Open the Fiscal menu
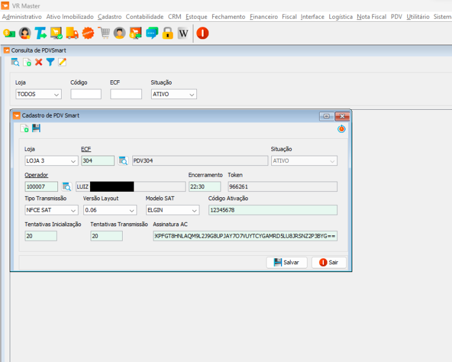 289,17
